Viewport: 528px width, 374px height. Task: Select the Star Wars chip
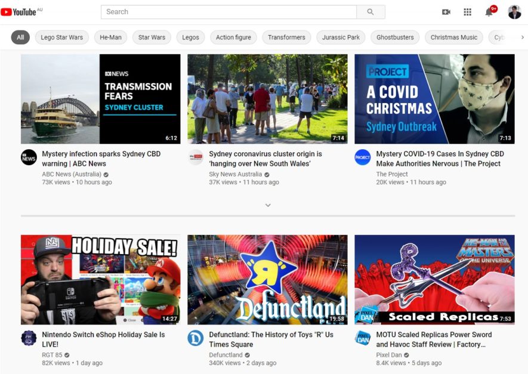point(152,38)
